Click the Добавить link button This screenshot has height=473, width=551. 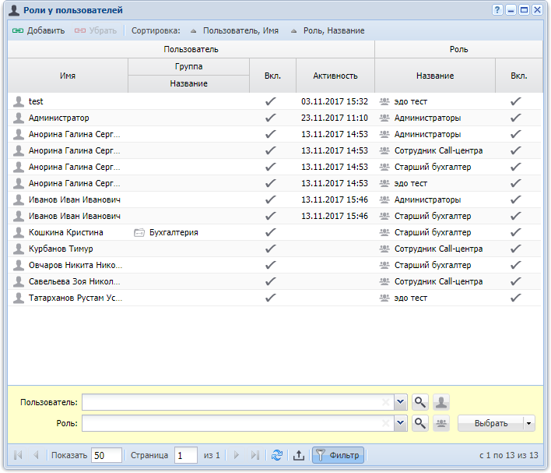click(38, 30)
